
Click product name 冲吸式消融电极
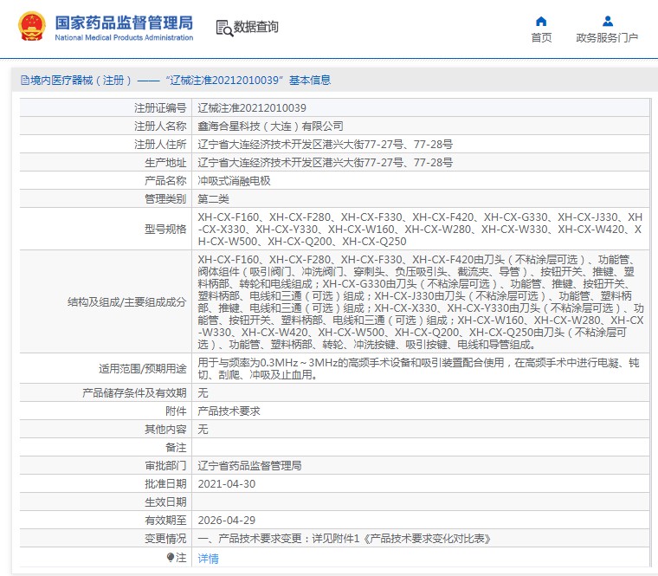point(234,181)
